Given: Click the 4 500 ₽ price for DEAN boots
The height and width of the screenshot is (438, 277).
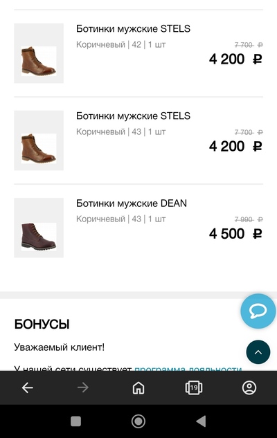Looking at the screenshot, I should [235, 233].
